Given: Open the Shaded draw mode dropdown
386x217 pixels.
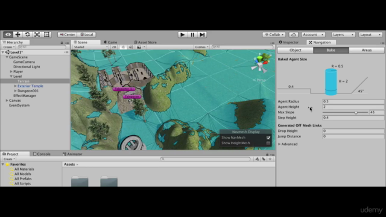Looking at the screenshot, I should tap(90, 47).
